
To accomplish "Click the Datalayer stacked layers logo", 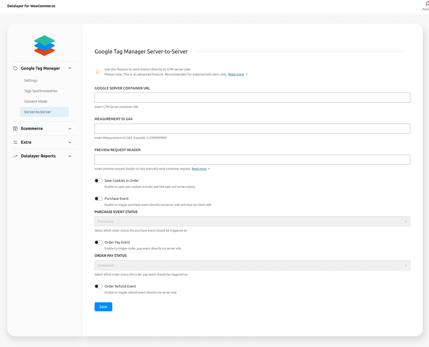I will click(x=44, y=45).
